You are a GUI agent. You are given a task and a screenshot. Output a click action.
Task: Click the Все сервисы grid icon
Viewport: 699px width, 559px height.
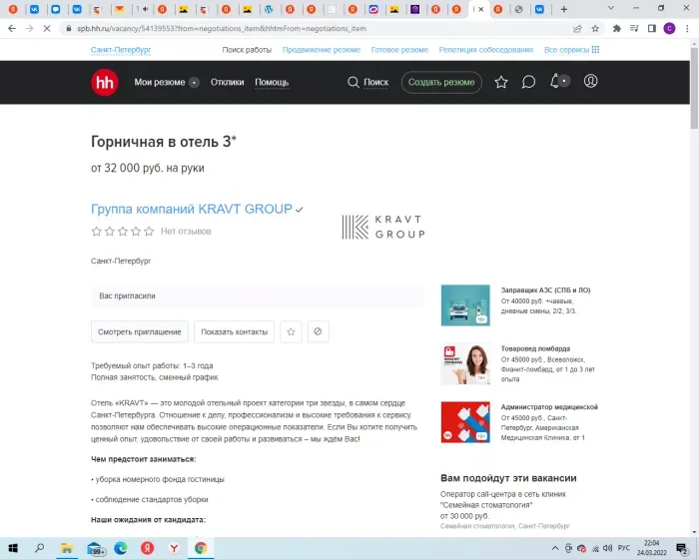click(x=595, y=50)
